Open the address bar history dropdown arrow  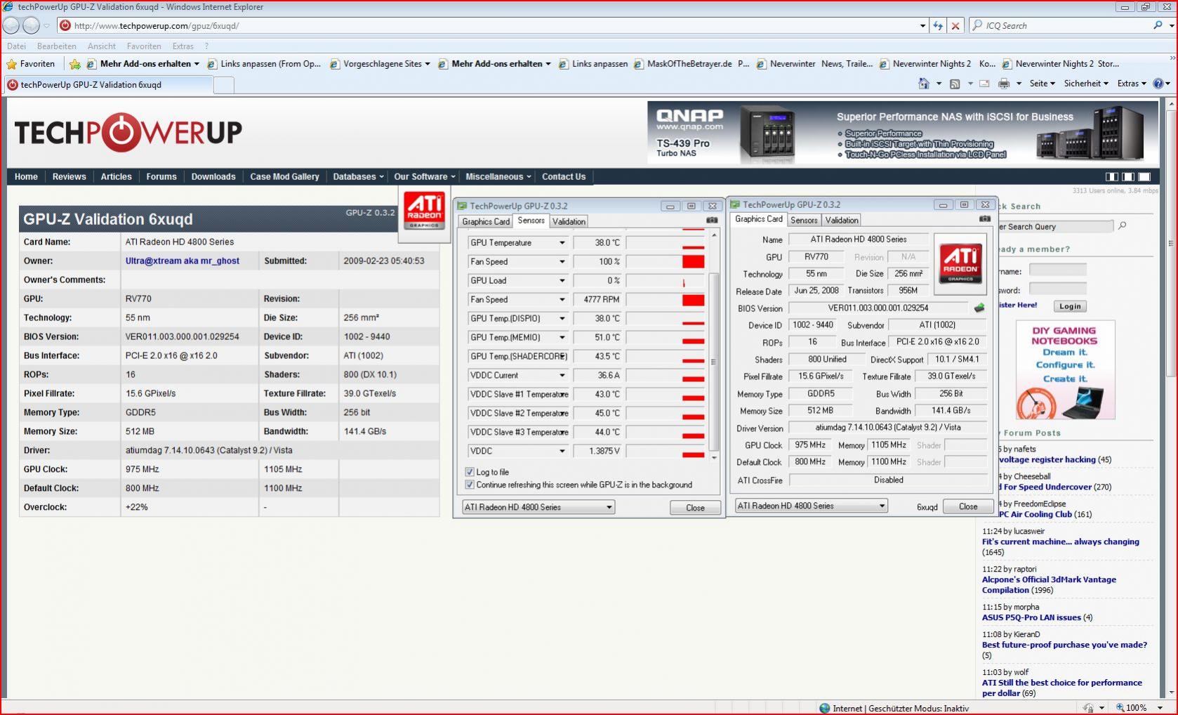(922, 26)
